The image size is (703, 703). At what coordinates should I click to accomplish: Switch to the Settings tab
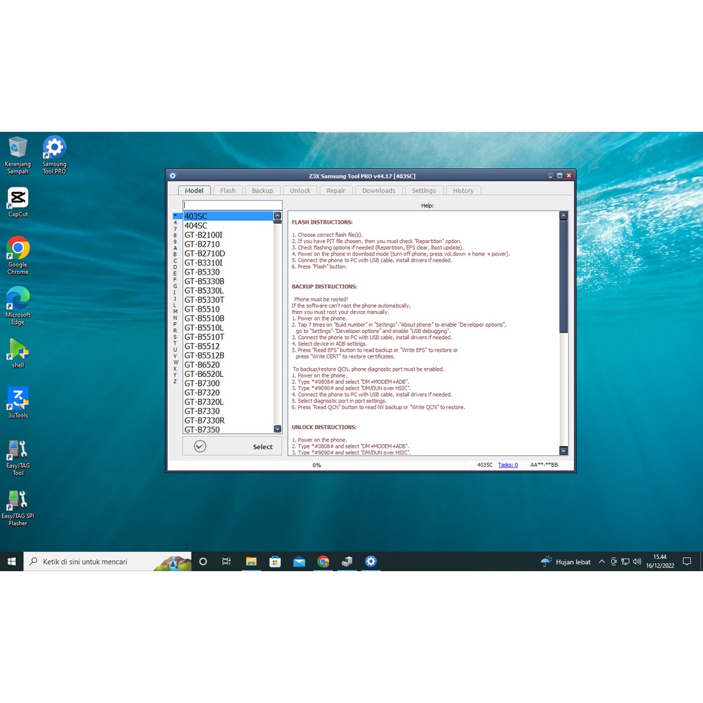click(x=424, y=191)
